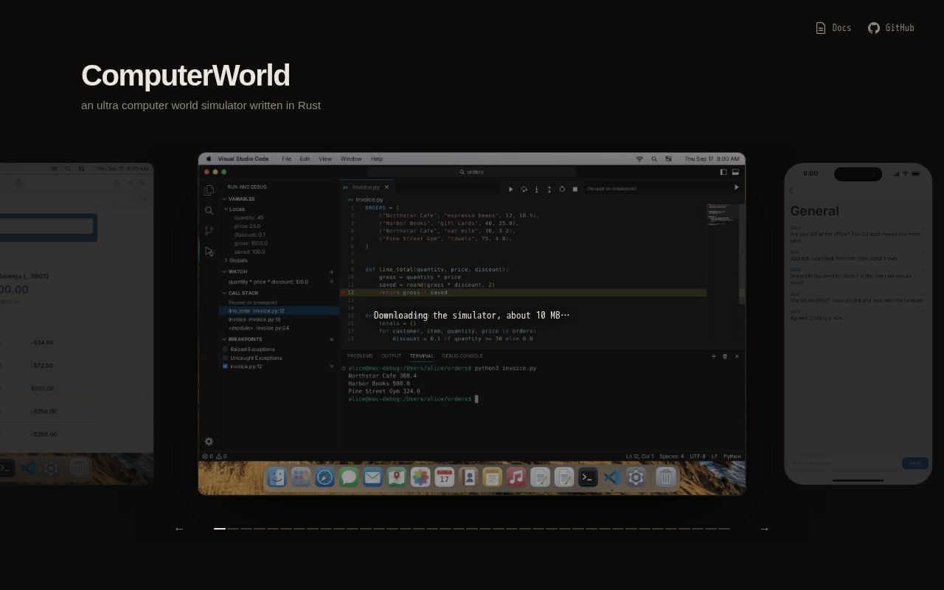Toggle the red breakpoint dot on line 12
This screenshot has width=944, height=590.
[x=343, y=293]
